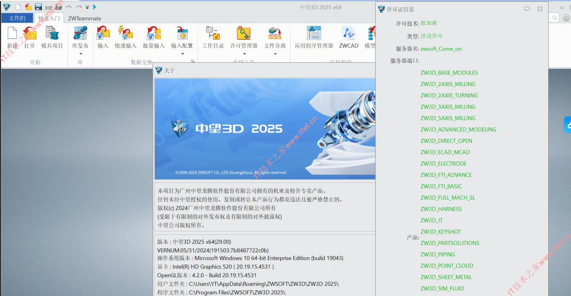Click the zwsoft_Come_on server name

pos(441,49)
